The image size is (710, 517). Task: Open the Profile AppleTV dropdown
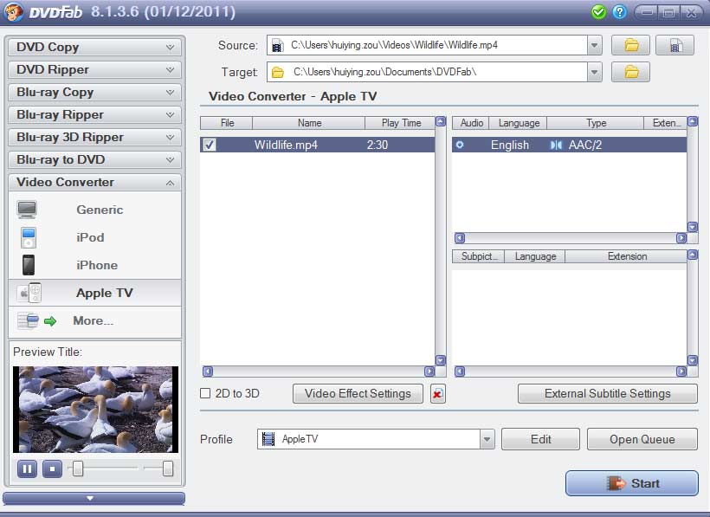[x=487, y=439]
